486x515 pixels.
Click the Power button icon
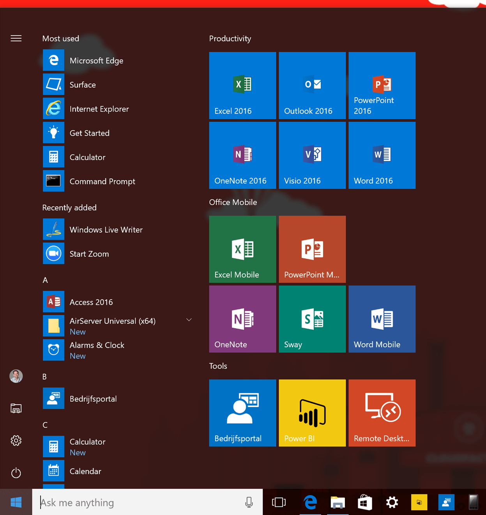point(16,473)
